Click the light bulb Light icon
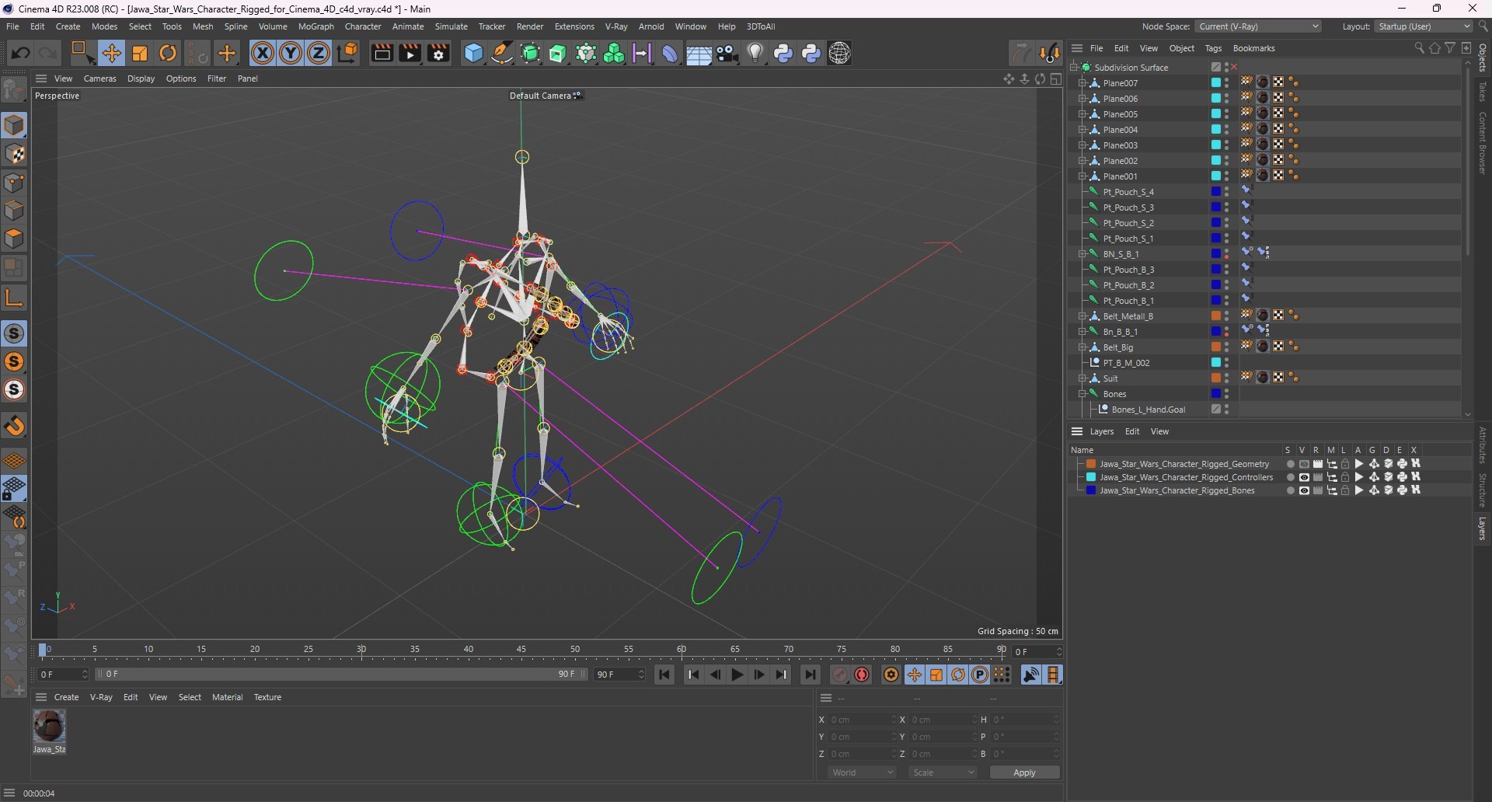This screenshot has height=802, width=1492. [x=755, y=53]
